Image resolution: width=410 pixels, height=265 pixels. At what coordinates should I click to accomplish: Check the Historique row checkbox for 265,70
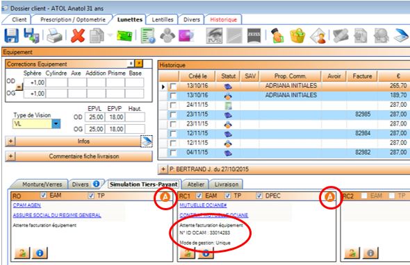(173, 86)
